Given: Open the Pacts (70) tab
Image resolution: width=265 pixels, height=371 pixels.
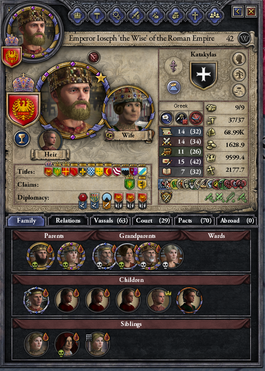Looking at the screenshot, I should [x=195, y=221].
